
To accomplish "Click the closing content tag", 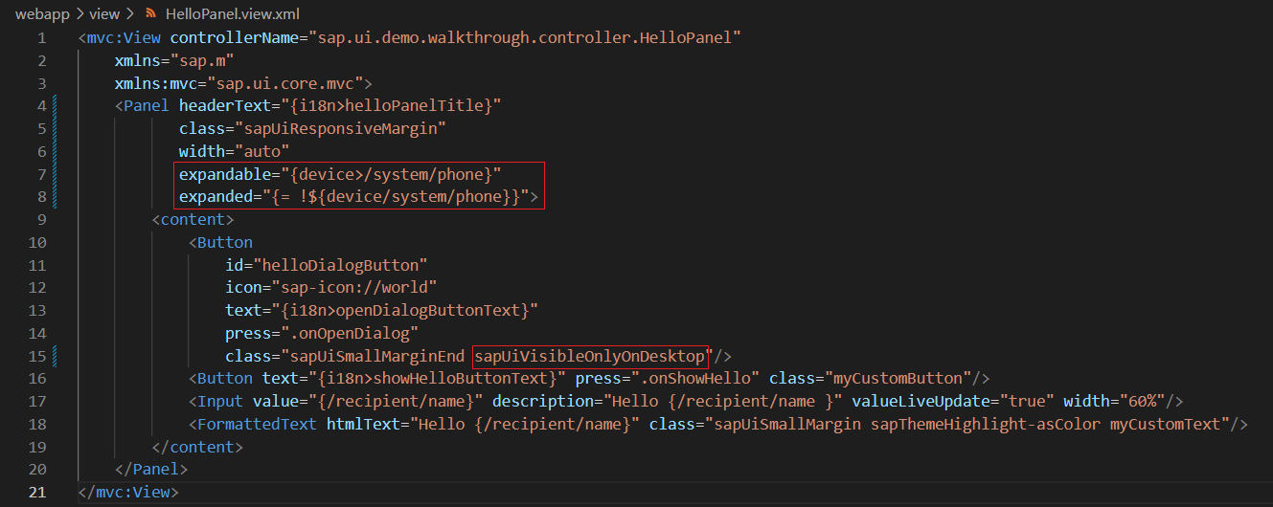I will tap(197, 447).
